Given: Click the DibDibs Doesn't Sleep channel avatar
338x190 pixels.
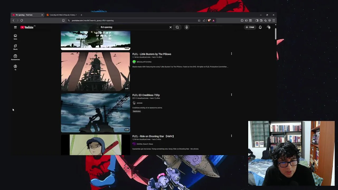Looking at the screenshot, I should pos(134,144).
